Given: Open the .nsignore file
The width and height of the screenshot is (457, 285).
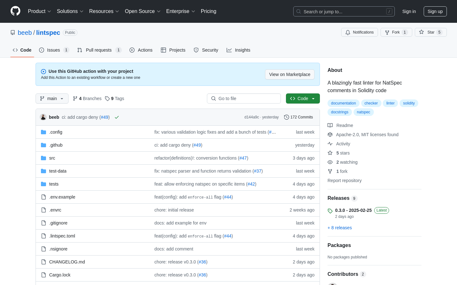Looking at the screenshot, I should [58, 249].
